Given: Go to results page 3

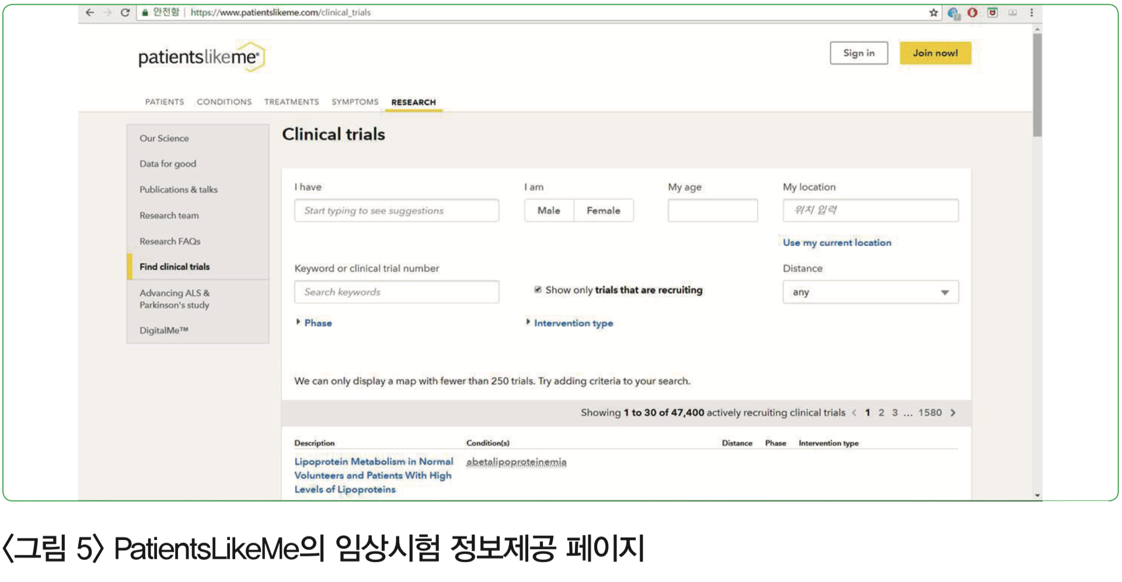Looking at the screenshot, I should pos(895,413).
